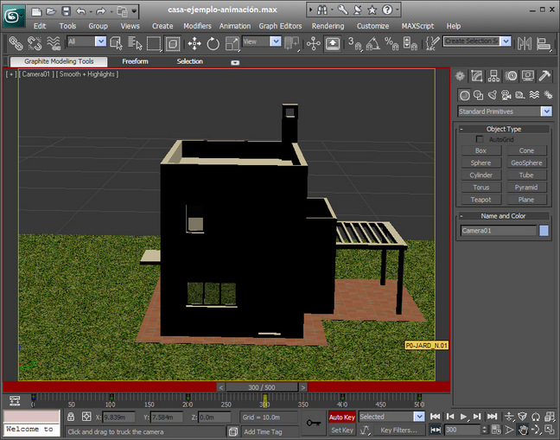Open the Rendering menu
Viewport: 560px width, 440px height.
(328, 26)
